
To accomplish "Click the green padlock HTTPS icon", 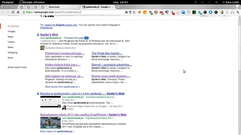I will pyautogui.click(x=24, y=12).
